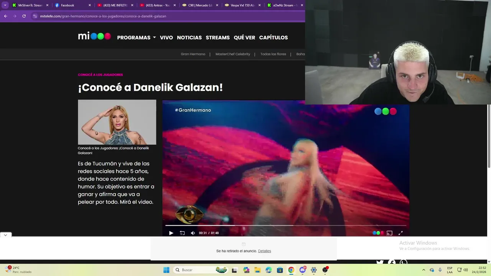Click the CONOCÉ A LOS JUGADORES category link

coord(100,75)
